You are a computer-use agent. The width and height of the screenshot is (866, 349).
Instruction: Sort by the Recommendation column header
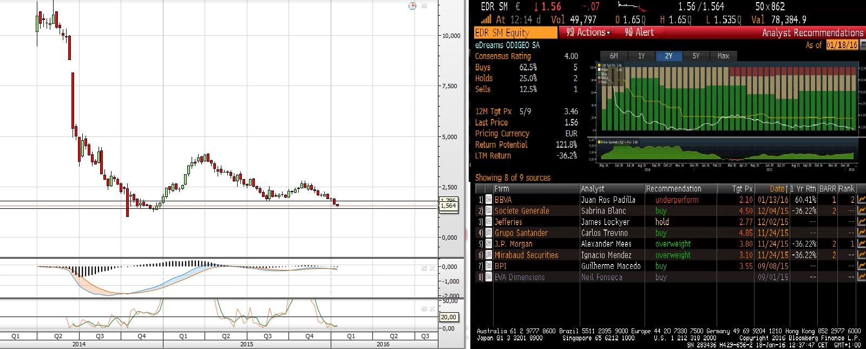point(680,189)
